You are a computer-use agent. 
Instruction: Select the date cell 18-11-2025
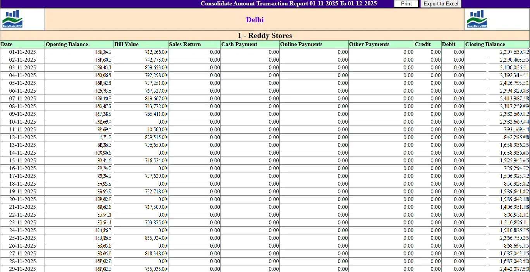pos(22,184)
